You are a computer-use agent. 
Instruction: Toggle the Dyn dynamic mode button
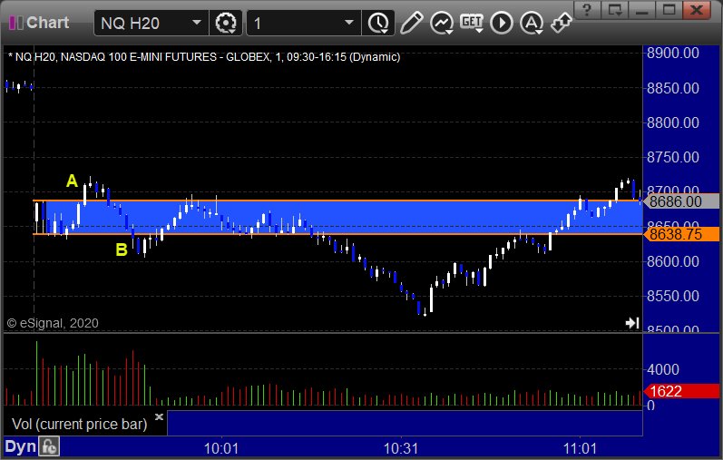(x=21, y=446)
